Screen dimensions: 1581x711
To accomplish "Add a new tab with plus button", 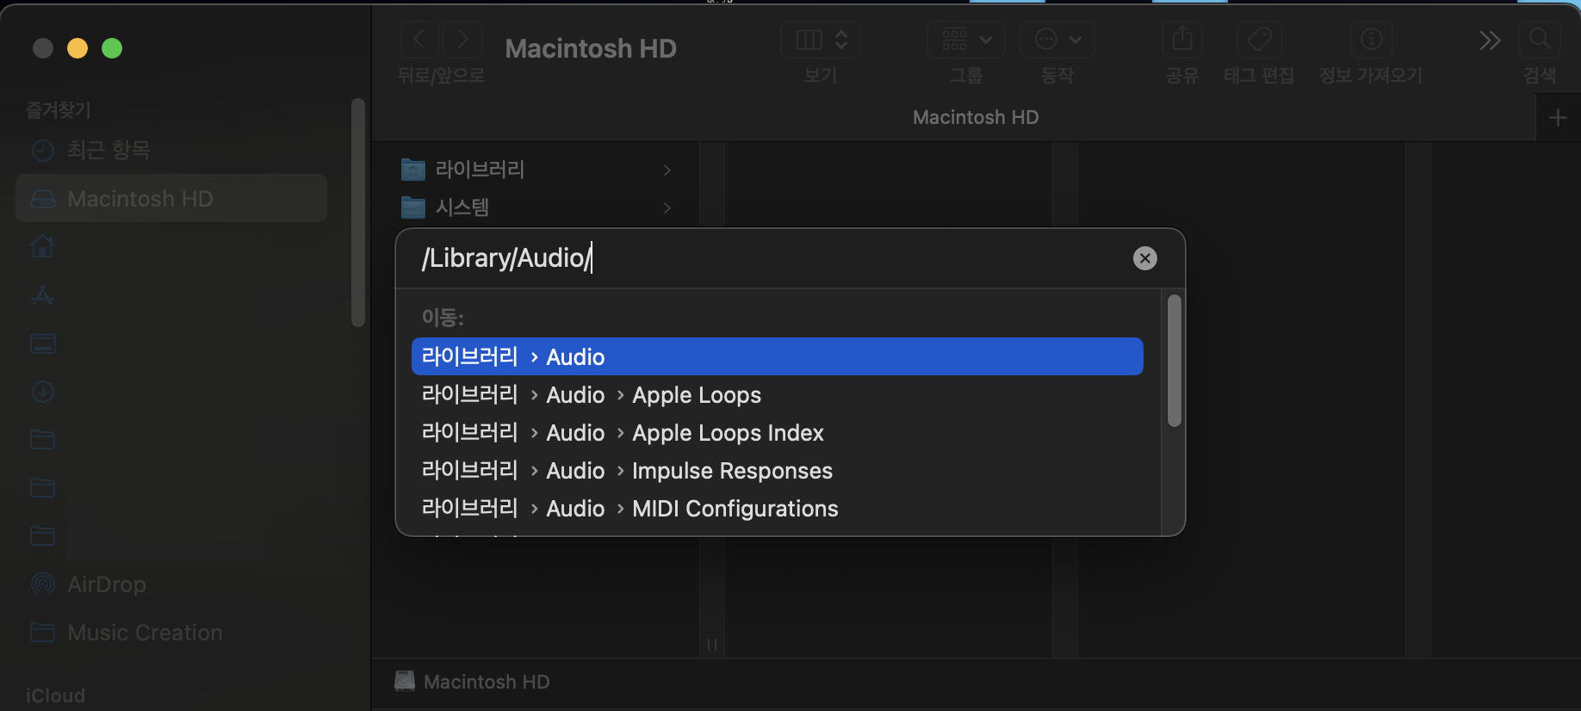I will click(x=1558, y=118).
